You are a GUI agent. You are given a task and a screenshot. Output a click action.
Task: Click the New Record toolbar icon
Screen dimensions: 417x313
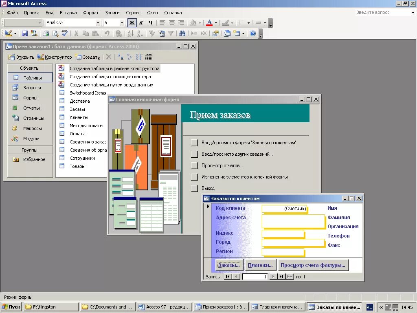coord(194,33)
